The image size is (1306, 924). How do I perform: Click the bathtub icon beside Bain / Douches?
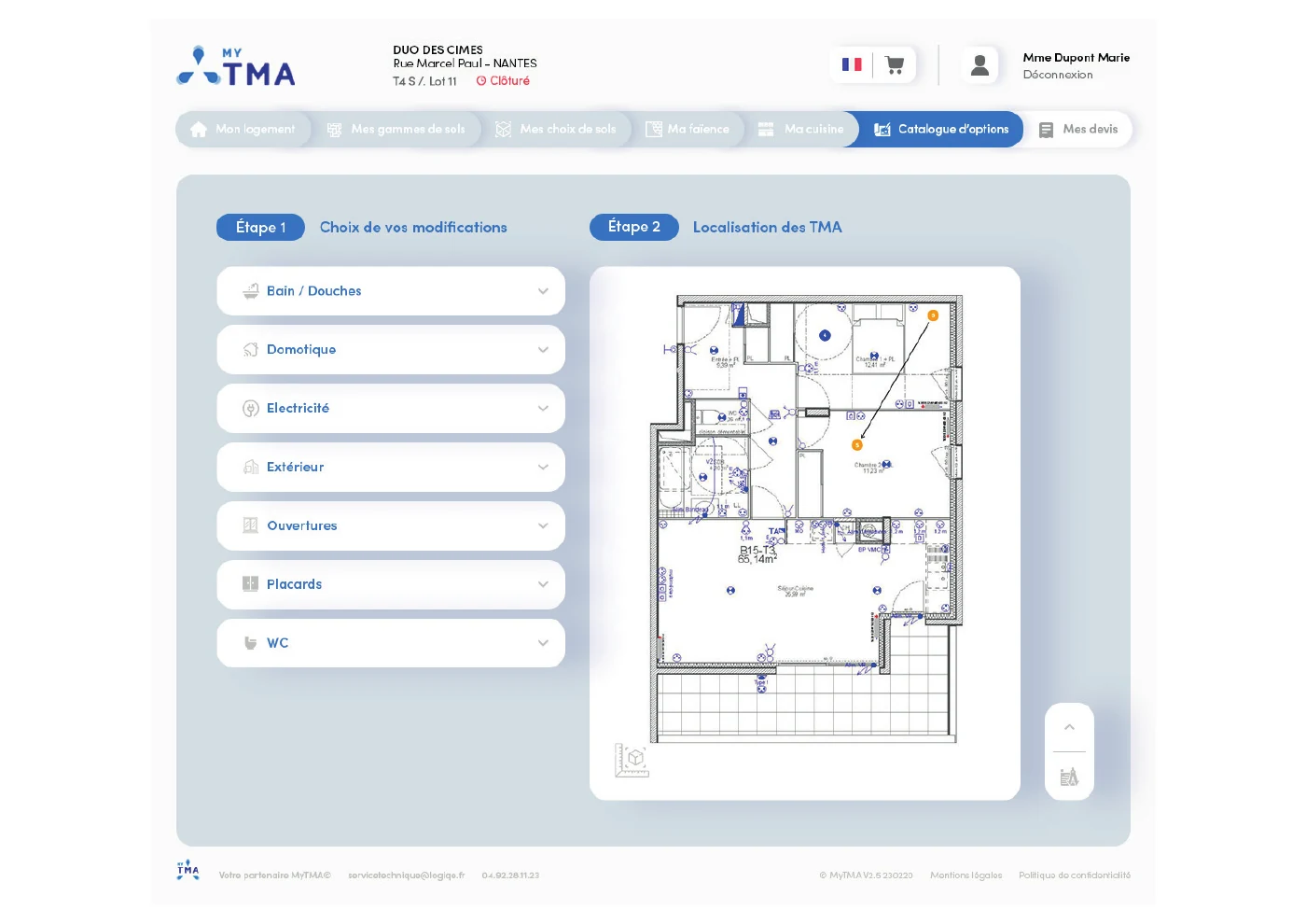click(251, 291)
